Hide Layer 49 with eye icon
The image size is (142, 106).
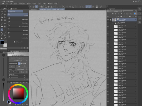pyautogui.click(x=108, y=33)
